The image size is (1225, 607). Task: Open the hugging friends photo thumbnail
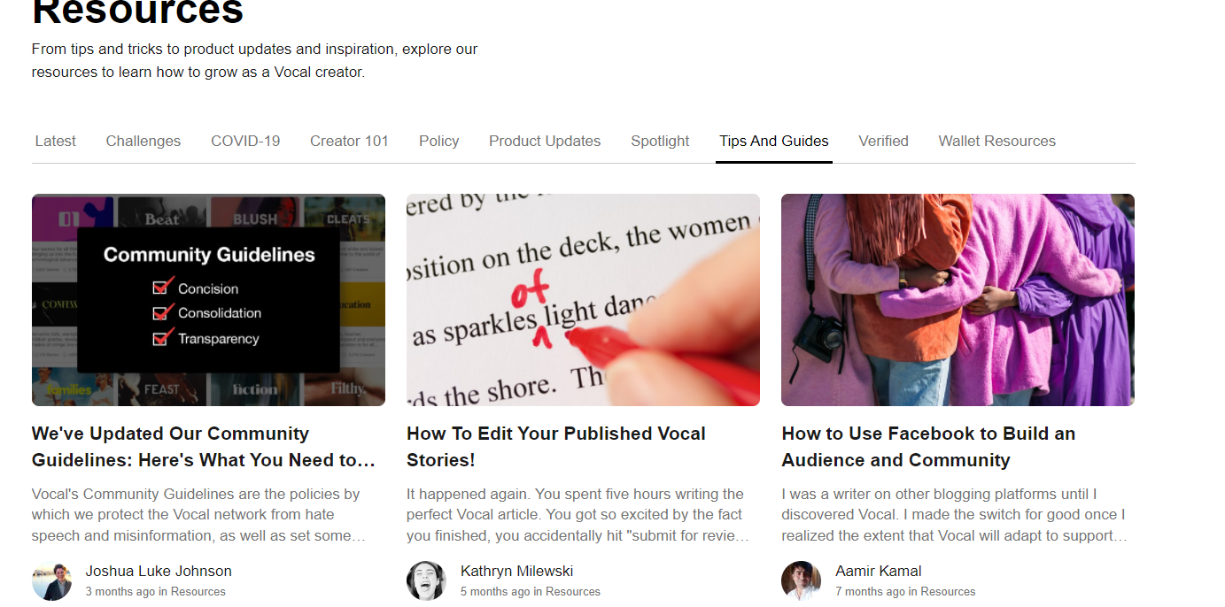[958, 300]
